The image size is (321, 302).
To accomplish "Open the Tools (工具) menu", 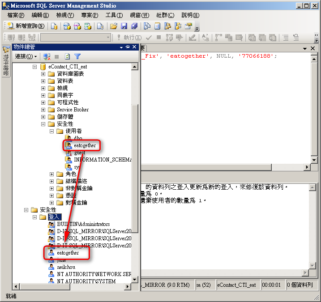I will [114, 15].
